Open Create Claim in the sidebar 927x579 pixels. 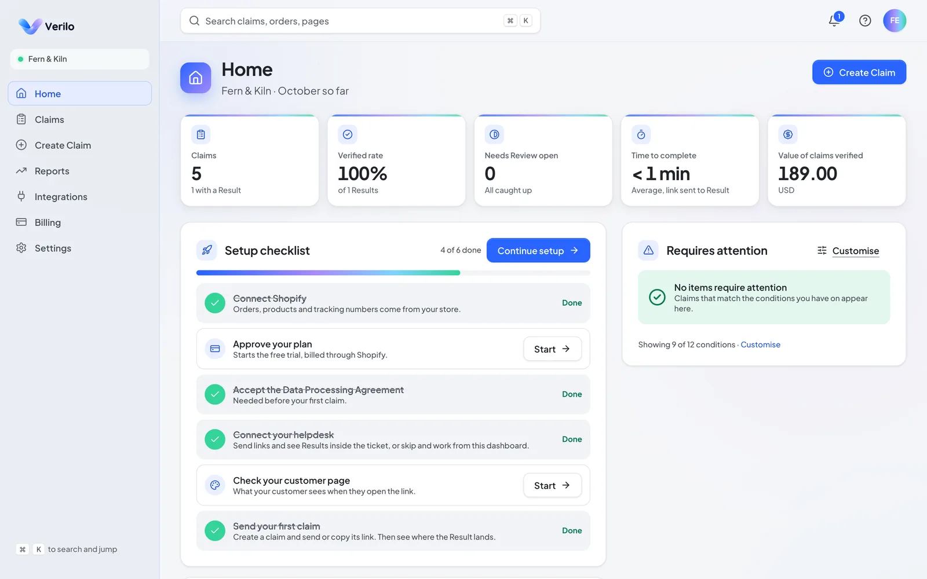(80, 145)
